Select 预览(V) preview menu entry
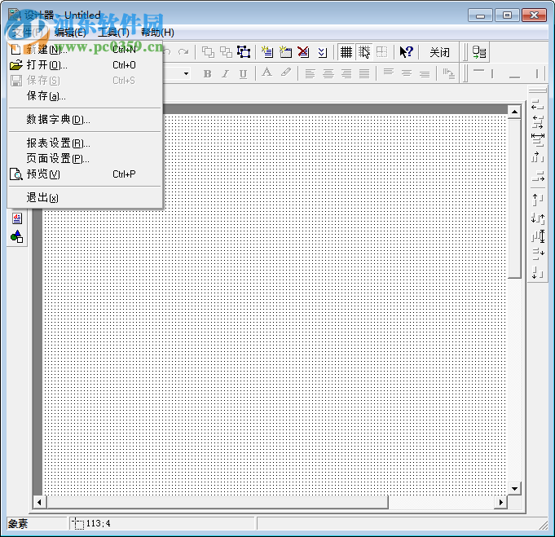Viewport: 555px width, 537px height. (x=85, y=174)
